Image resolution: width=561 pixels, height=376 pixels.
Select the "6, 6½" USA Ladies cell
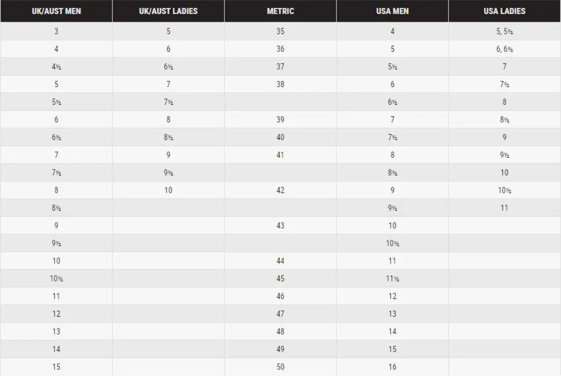click(504, 49)
